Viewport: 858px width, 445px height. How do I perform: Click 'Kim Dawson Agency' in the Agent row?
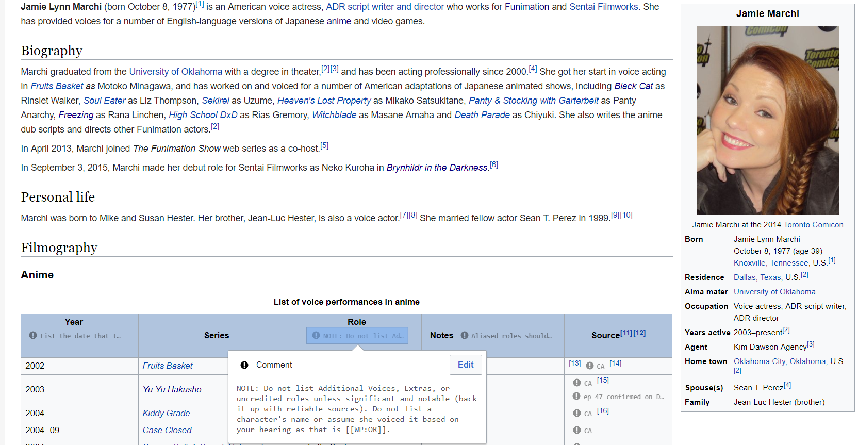[x=770, y=347]
